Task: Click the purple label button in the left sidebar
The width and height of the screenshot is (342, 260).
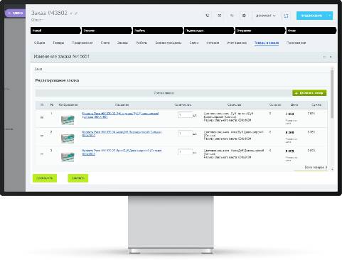Action: click(x=15, y=13)
